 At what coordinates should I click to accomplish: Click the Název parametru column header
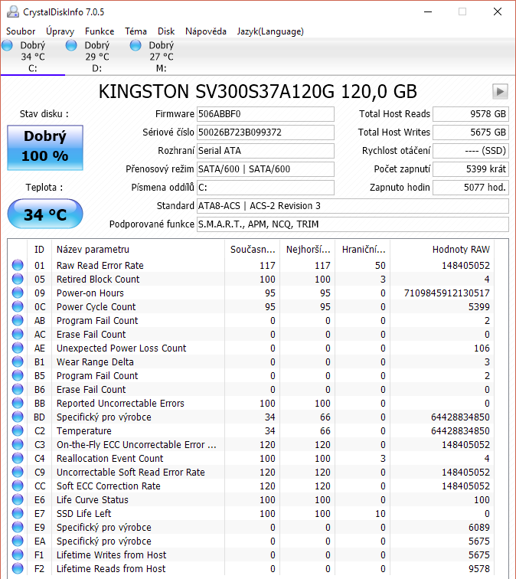point(138,249)
